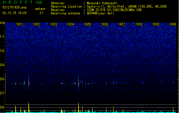The image size is (179, 113).
Task: Click the 0.9 frequency axis label
Action: pos(3,65)
